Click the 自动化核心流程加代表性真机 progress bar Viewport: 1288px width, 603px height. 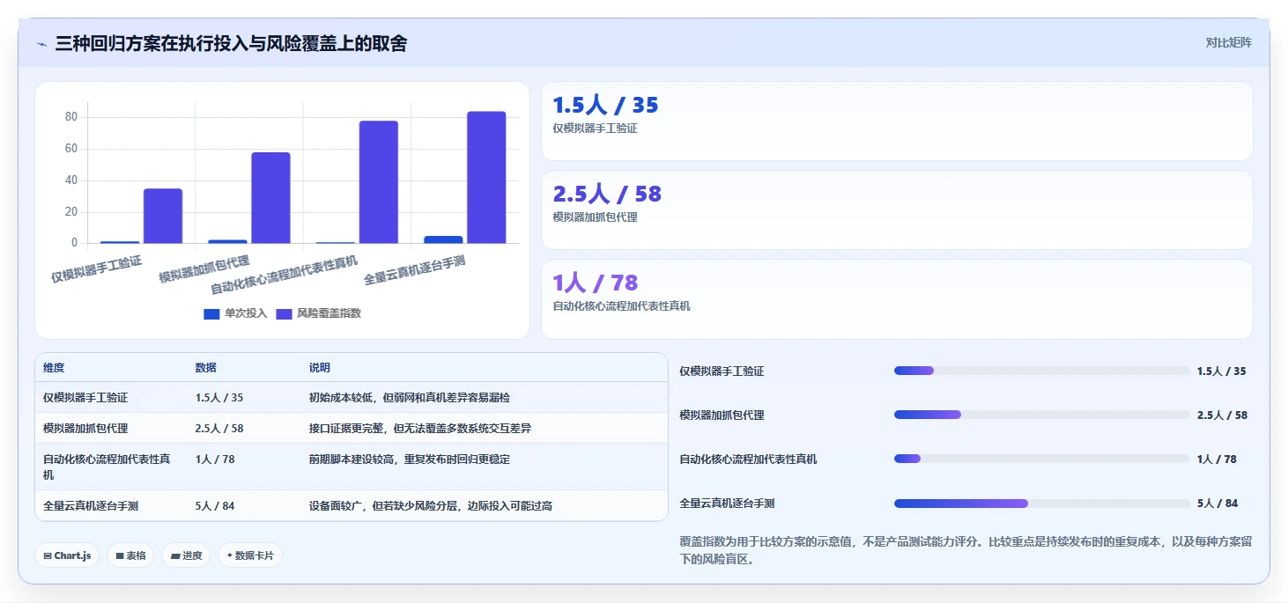1041,459
